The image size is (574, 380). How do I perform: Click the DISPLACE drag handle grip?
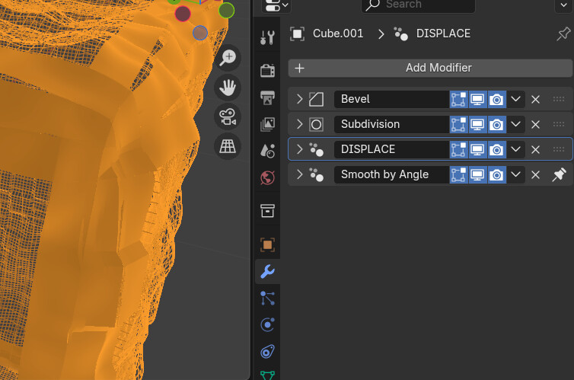coord(559,149)
